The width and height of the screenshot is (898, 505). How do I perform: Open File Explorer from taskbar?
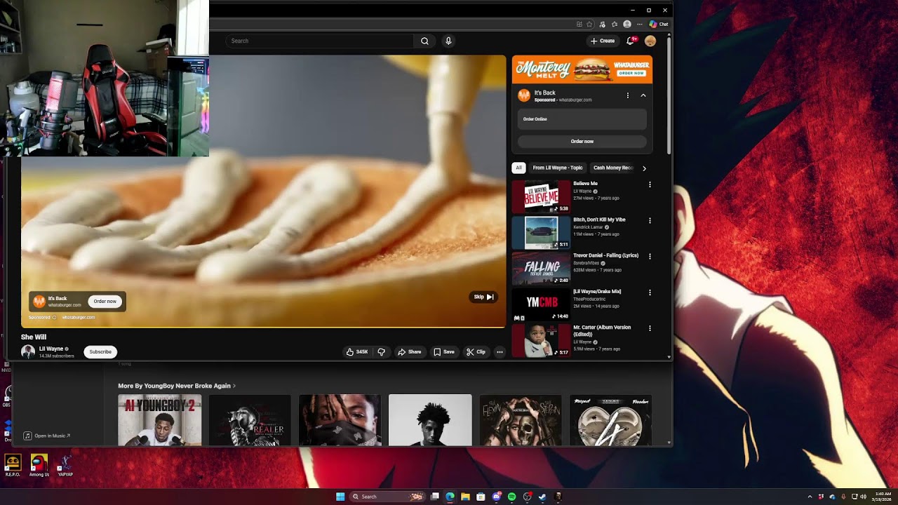pyautogui.click(x=465, y=497)
